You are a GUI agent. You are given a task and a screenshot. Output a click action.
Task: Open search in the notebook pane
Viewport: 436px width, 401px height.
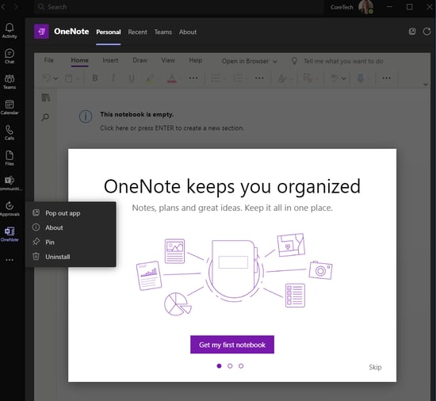pyautogui.click(x=45, y=117)
